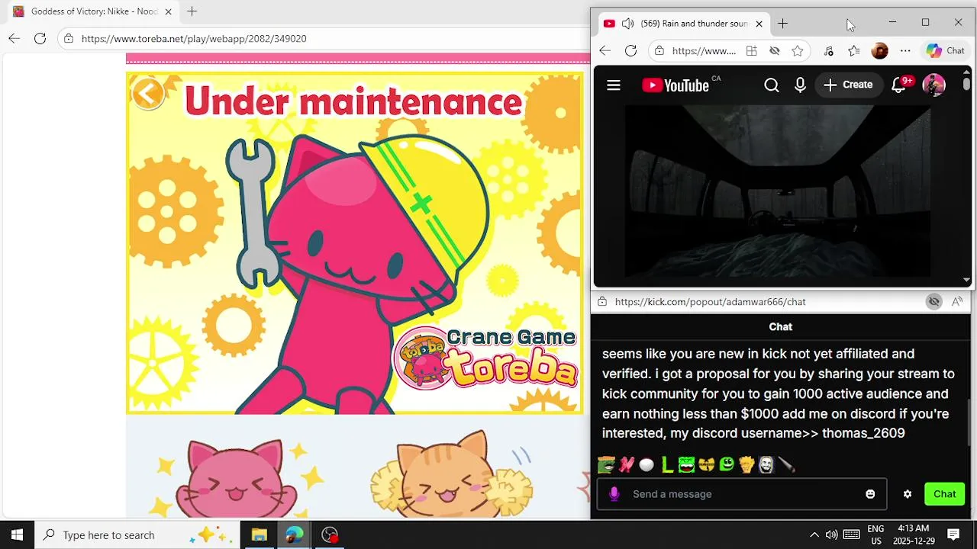Screen dimensions: 977x549
Task: Insert the yellow Wu-Tang style emote
Action: click(707, 464)
